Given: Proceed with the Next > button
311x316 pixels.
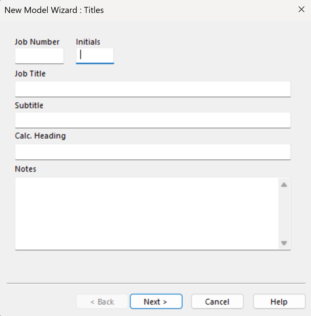Looking at the screenshot, I should (156, 302).
